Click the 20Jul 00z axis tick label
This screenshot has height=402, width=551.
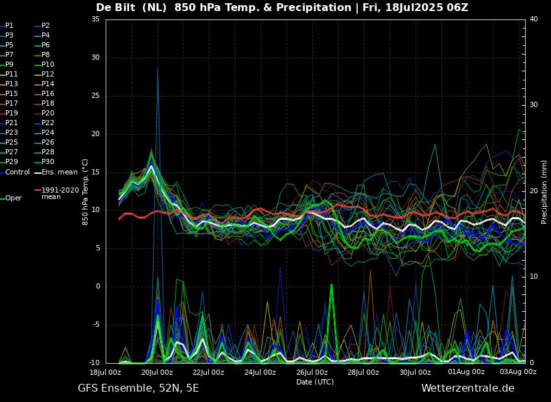click(157, 372)
